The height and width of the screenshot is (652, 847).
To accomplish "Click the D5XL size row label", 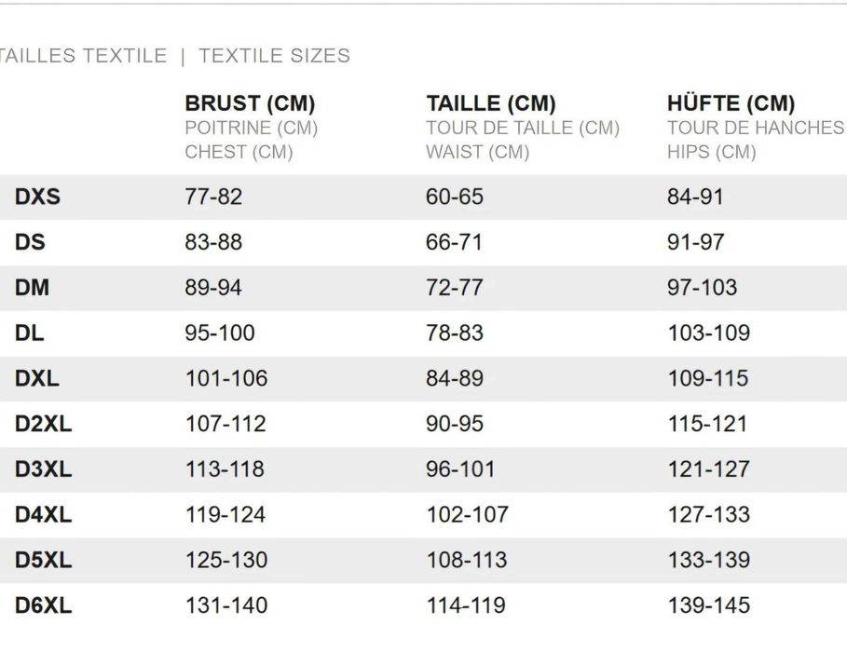I will (x=43, y=560).
